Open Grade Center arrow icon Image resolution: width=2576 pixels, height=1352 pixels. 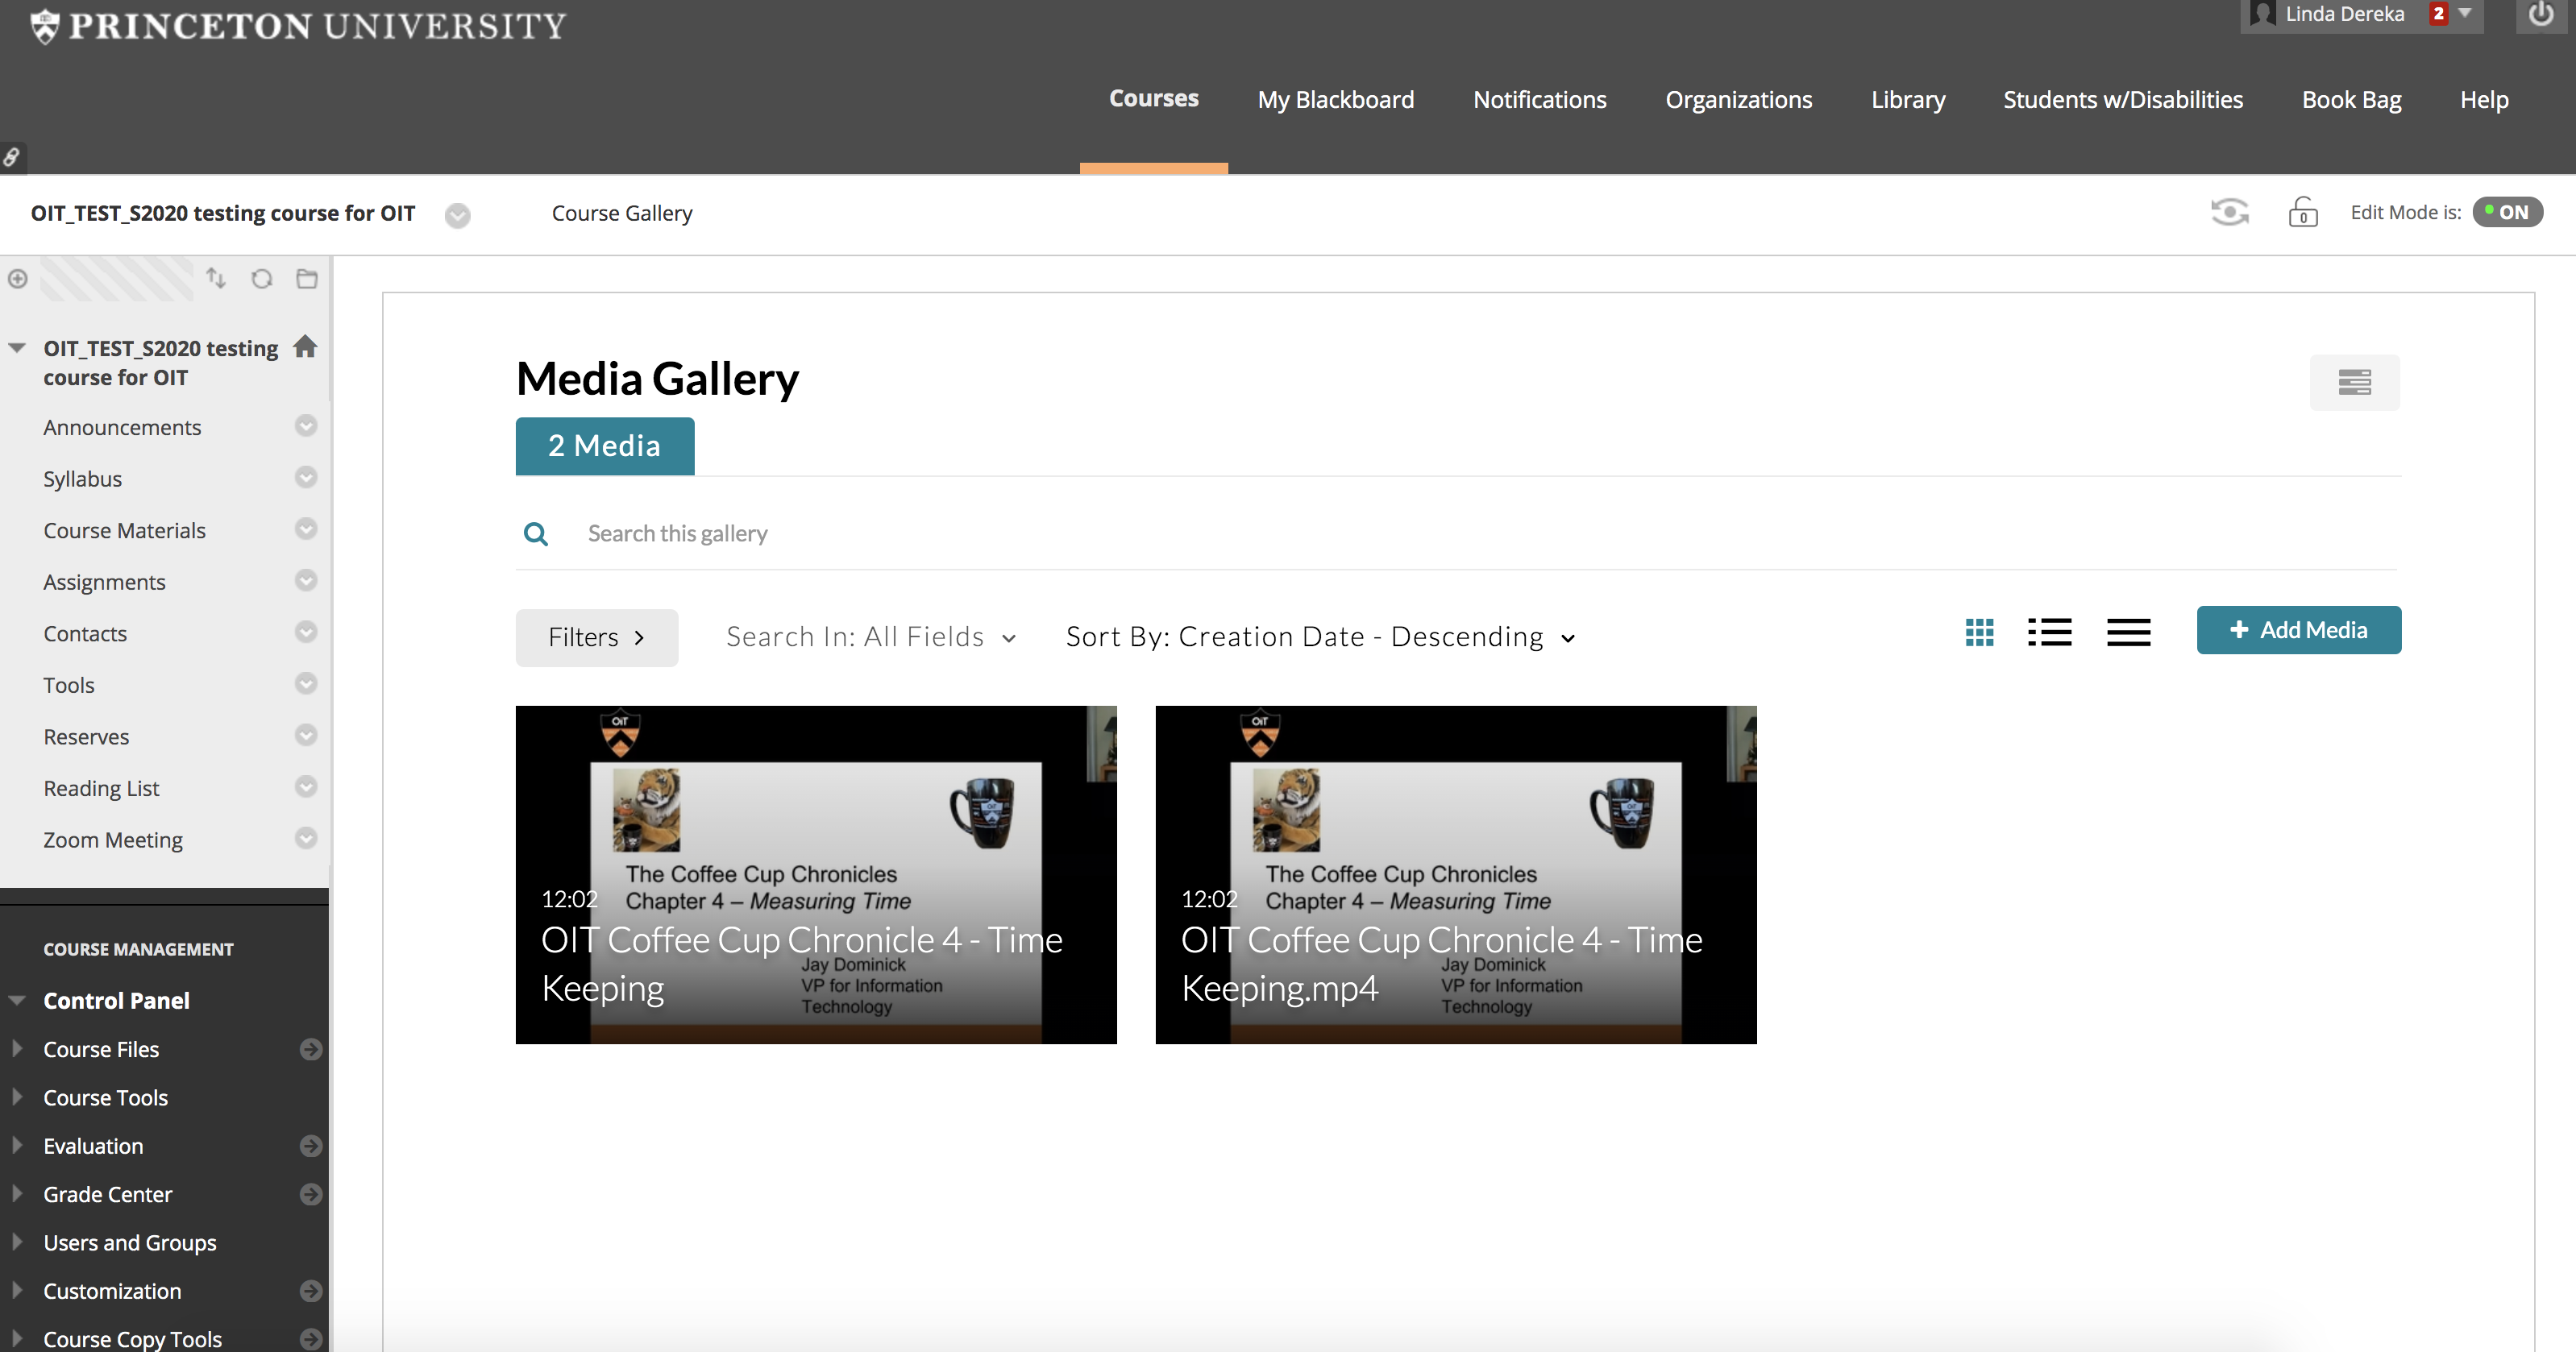(311, 1194)
